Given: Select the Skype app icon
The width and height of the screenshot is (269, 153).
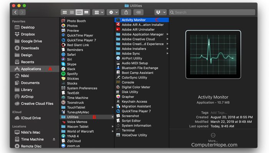Looking at the screenshot, I should click(63, 64).
